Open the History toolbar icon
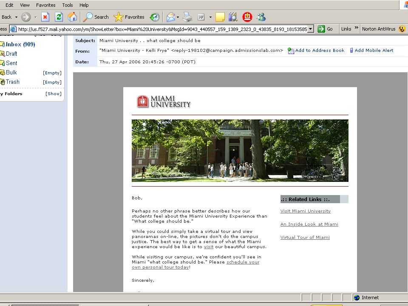 coord(155,17)
